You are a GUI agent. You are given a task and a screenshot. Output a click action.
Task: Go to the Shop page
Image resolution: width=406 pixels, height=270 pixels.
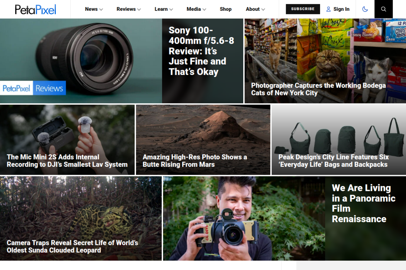226,9
